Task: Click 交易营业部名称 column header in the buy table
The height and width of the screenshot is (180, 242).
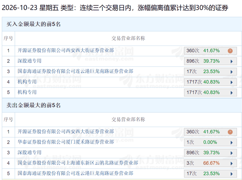Action: (128, 38)
